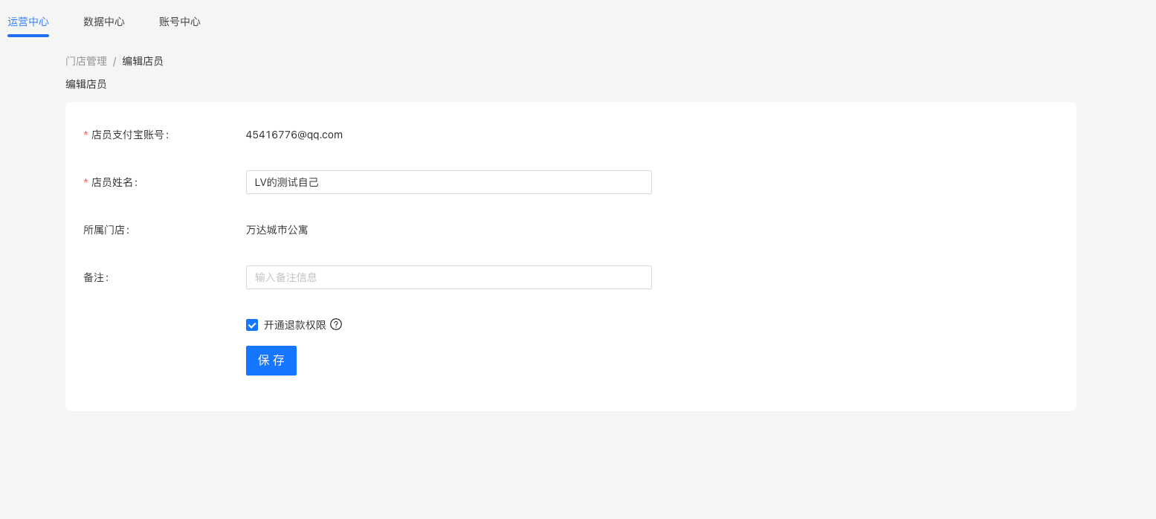Screen dimensions: 1156x519
Task: Click the 店员支付宝账号 field label
Action: coord(129,135)
